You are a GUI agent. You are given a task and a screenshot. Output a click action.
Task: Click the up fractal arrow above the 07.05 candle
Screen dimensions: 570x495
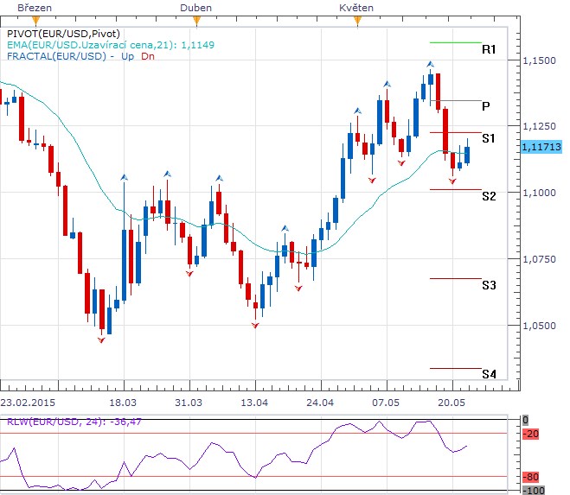coord(387,85)
